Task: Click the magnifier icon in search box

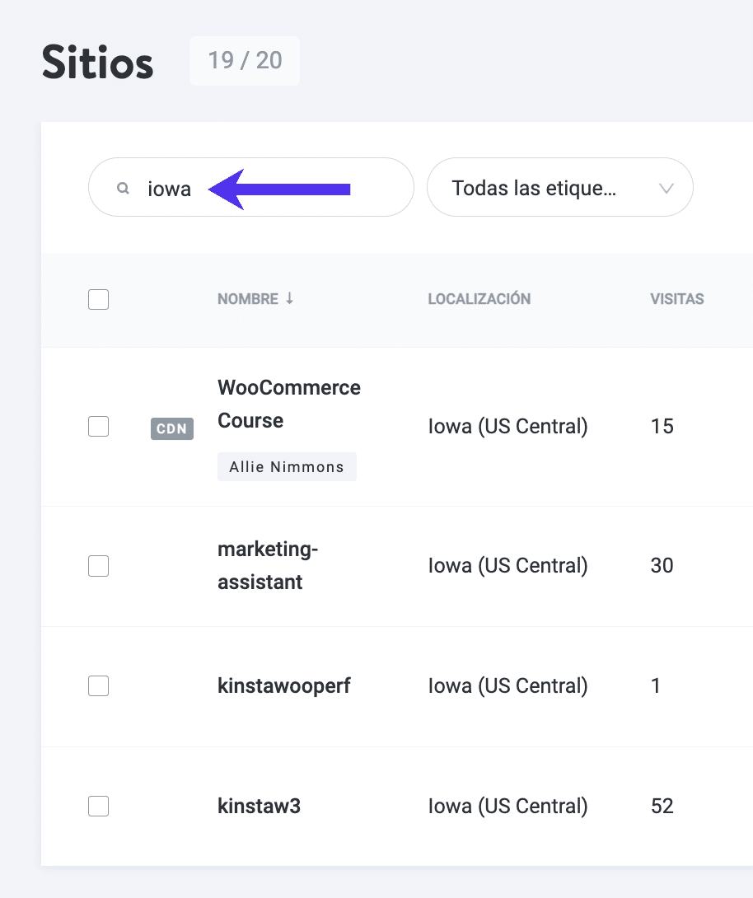Action: coord(123,188)
